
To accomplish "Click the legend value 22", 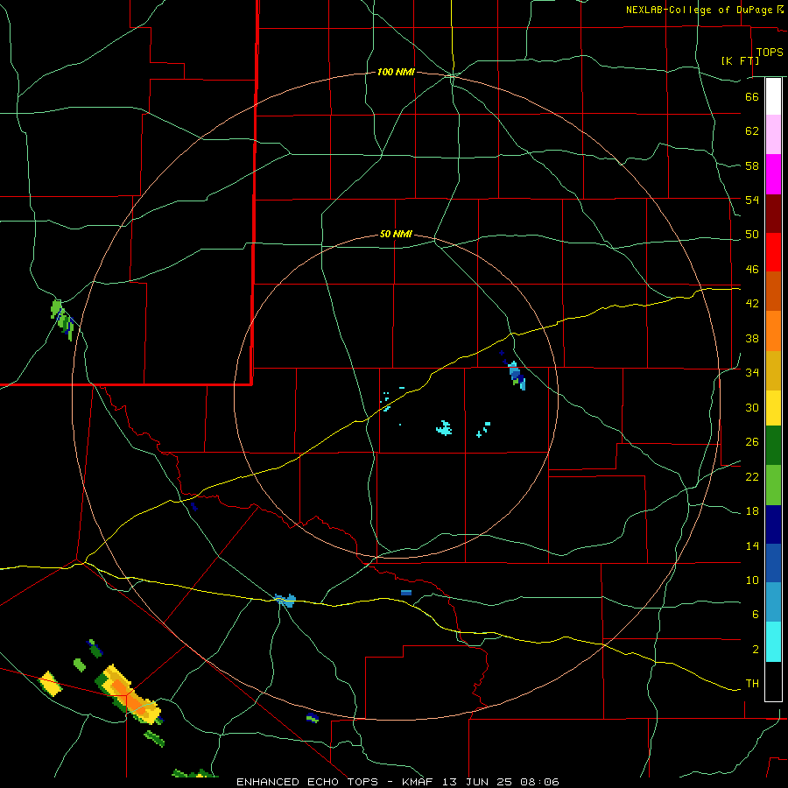I will [x=752, y=477].
